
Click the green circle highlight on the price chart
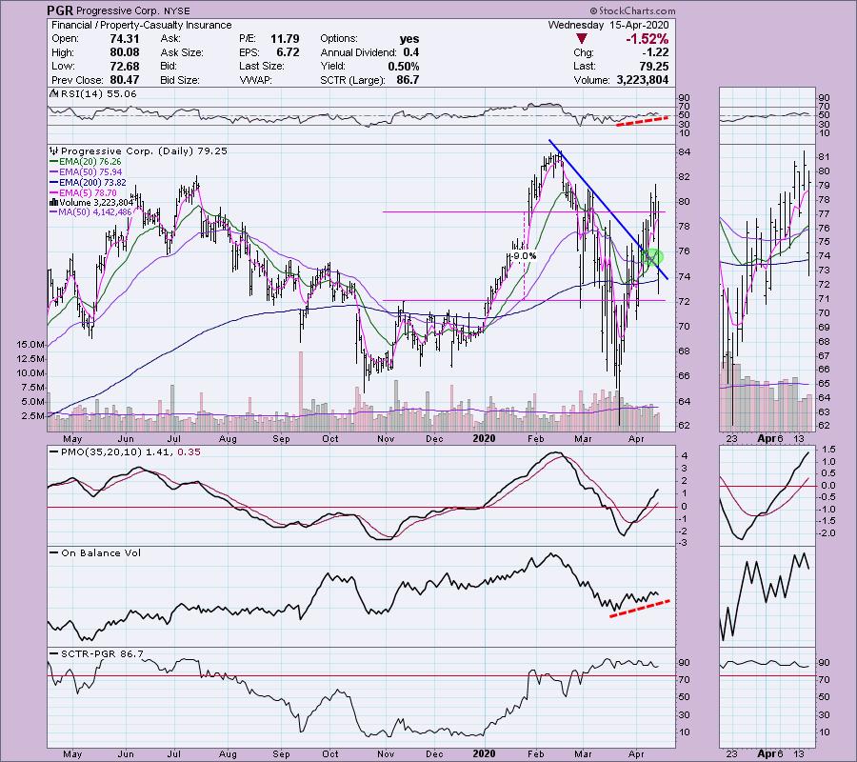pos(653,256)
